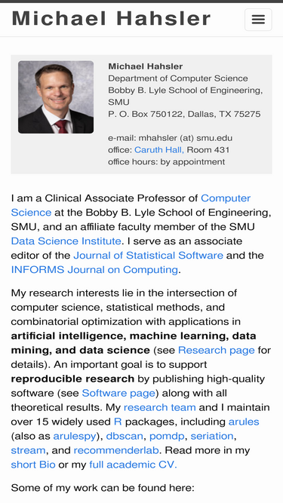Go to the Research page link
283x503 pixels.
tap(217, 350)
